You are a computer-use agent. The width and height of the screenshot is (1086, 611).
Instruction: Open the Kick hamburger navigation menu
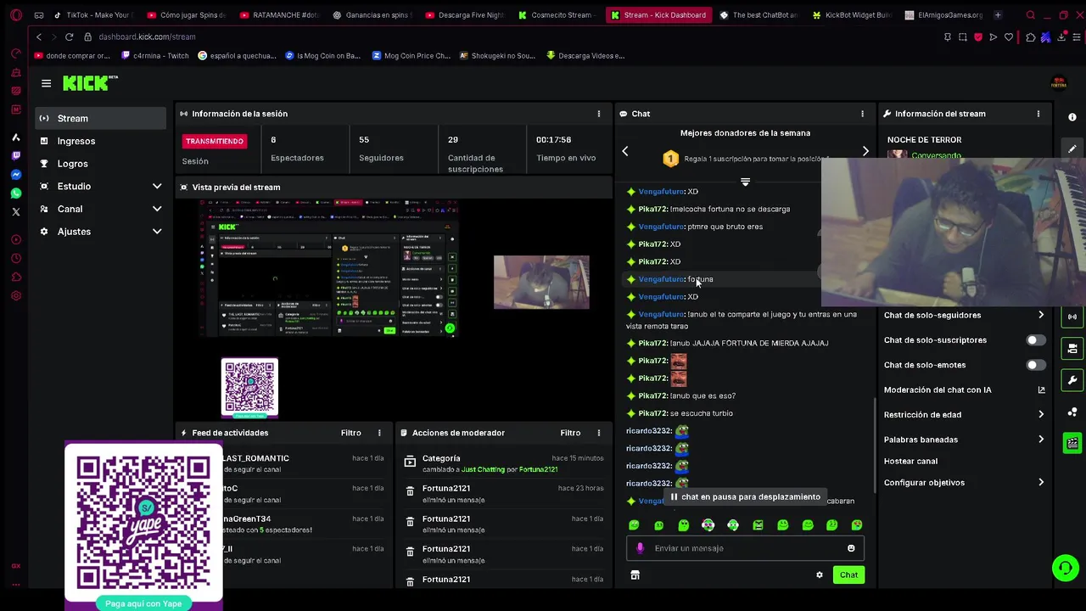tap(46, 83)
